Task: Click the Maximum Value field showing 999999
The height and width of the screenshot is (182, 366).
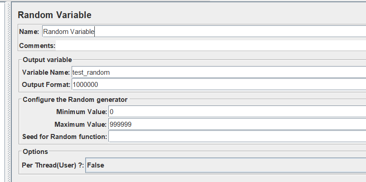Action: pyautogui.click(x=237, y=125)
